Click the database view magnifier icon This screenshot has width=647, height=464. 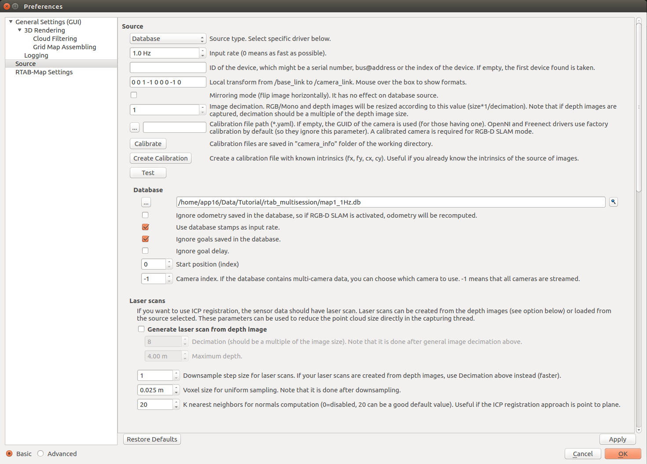click(613, 202)
